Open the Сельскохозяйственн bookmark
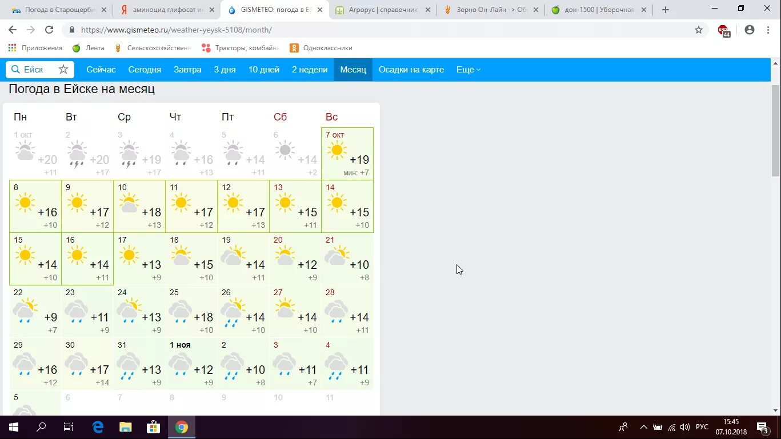The width and height of the screenshot is (781, 439). (153, 48)
